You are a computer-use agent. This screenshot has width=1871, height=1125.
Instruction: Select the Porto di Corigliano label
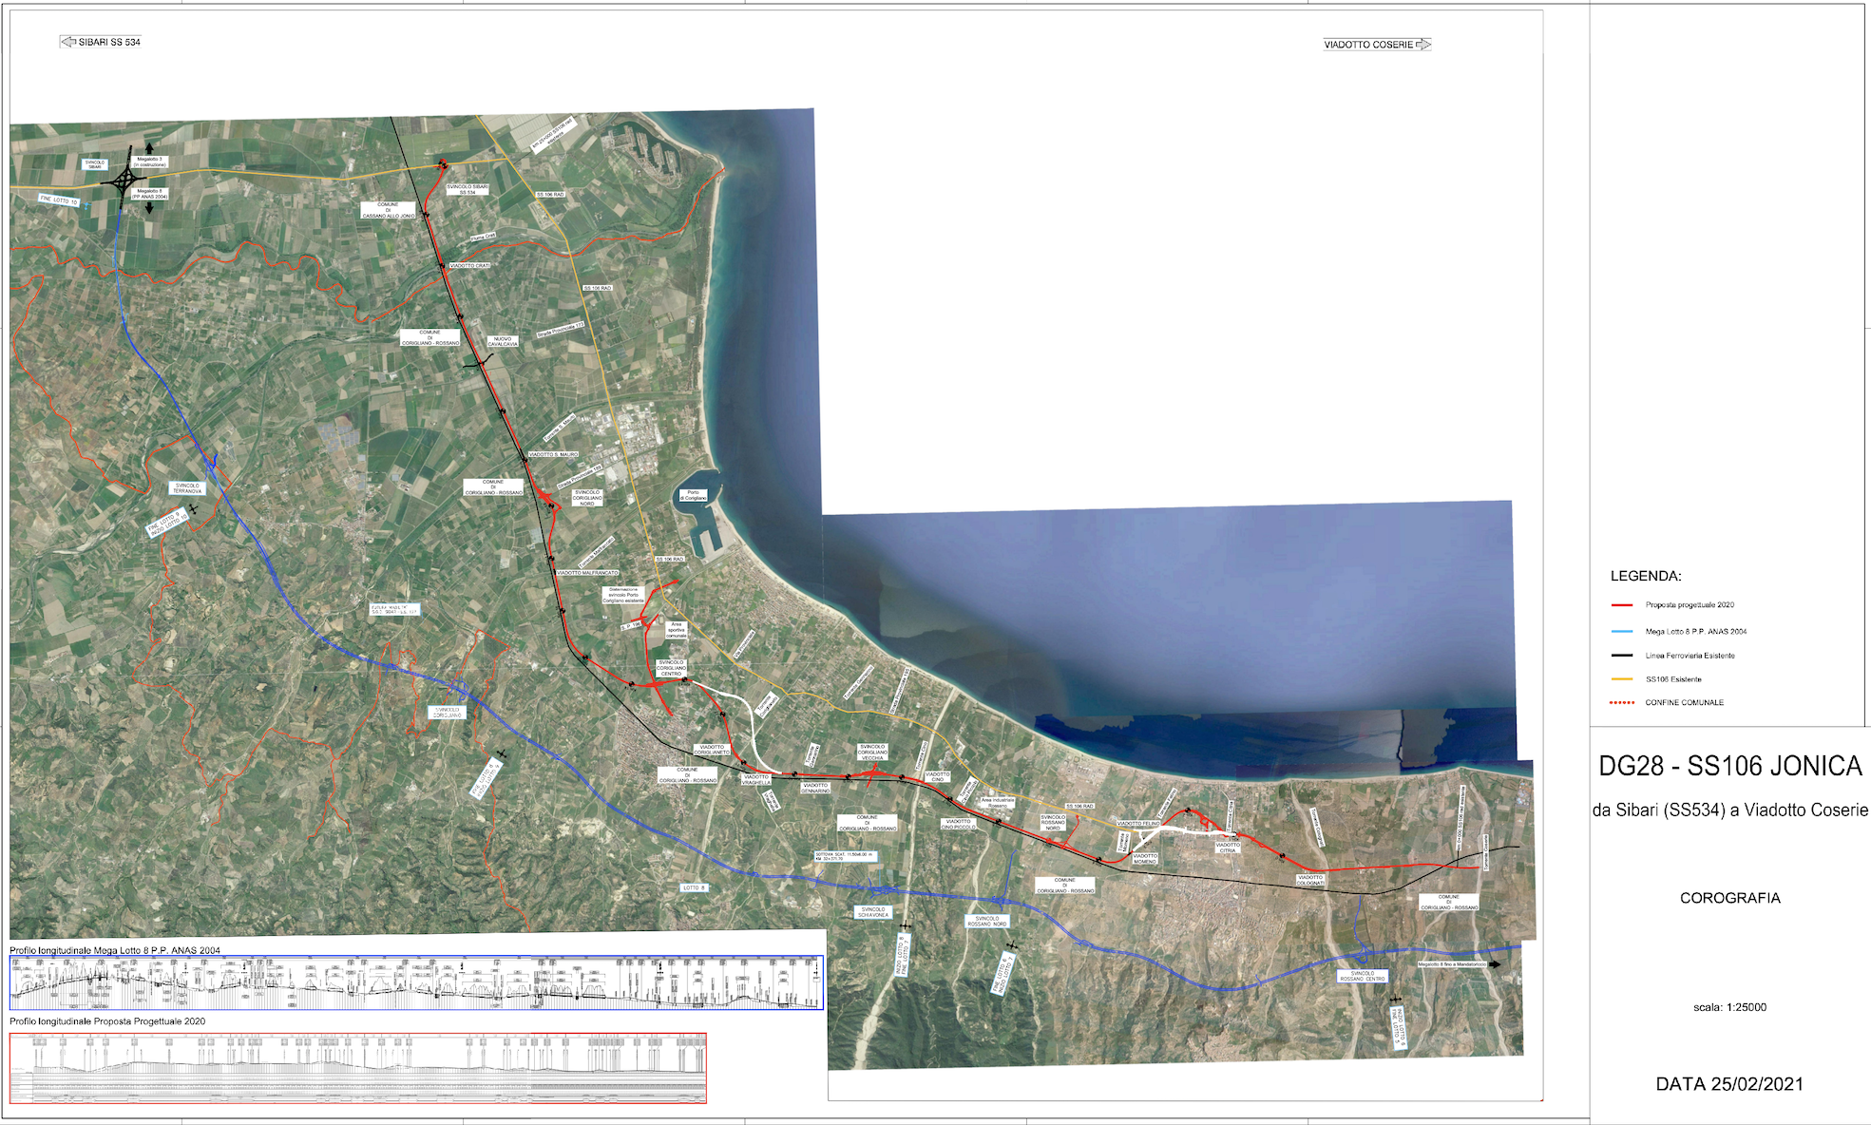[694, 496]
